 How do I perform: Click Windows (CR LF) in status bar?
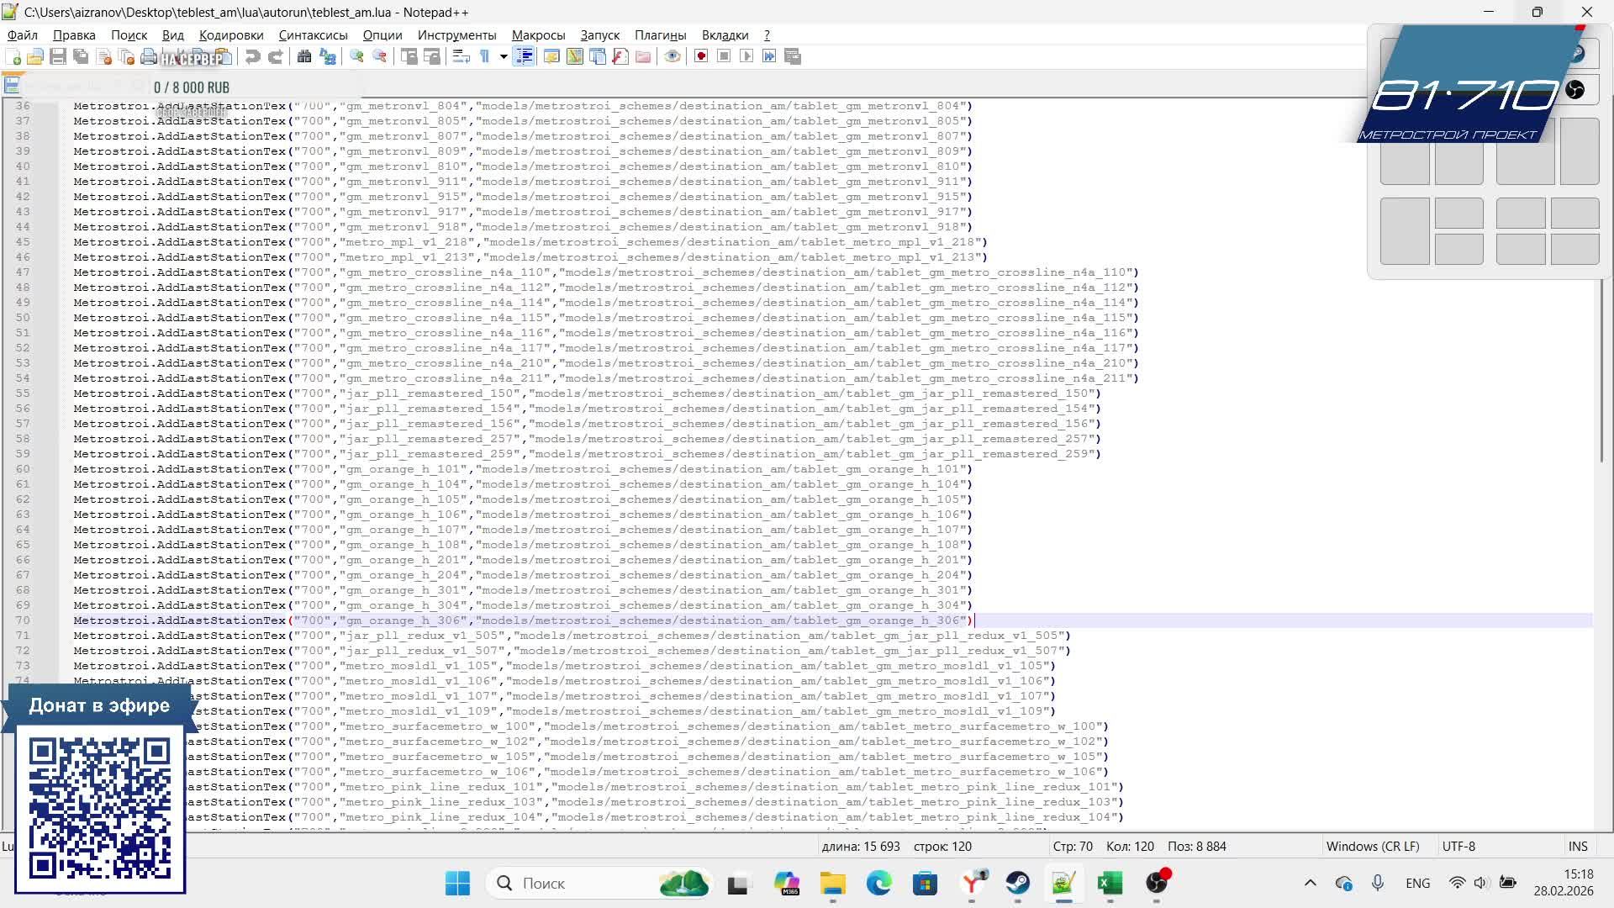click(x=1372, y=846)
